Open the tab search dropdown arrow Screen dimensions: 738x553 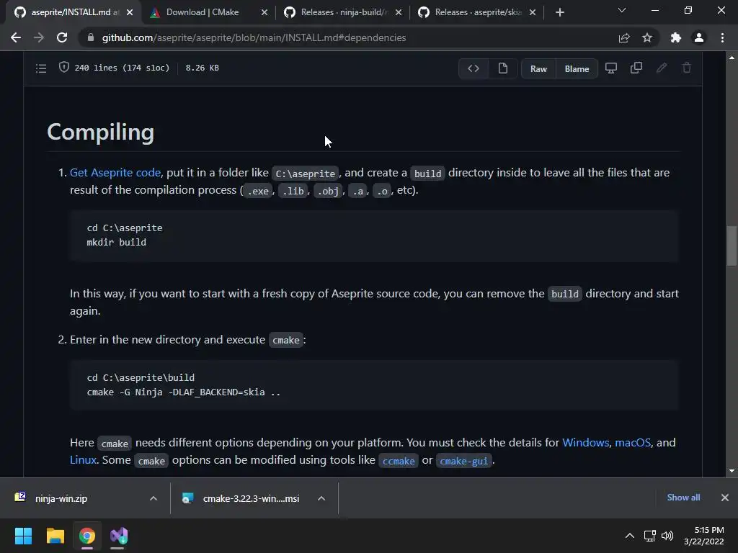622,10
